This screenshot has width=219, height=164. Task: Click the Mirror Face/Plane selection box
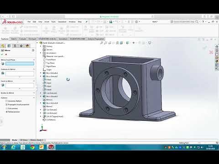tap(20, 64)
